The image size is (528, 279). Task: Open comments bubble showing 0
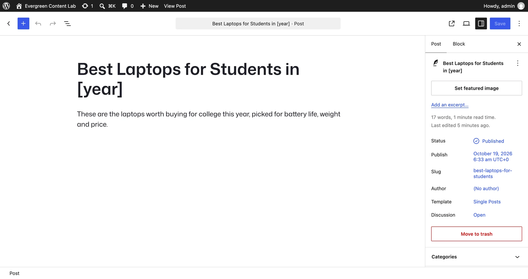pos(128,6)
